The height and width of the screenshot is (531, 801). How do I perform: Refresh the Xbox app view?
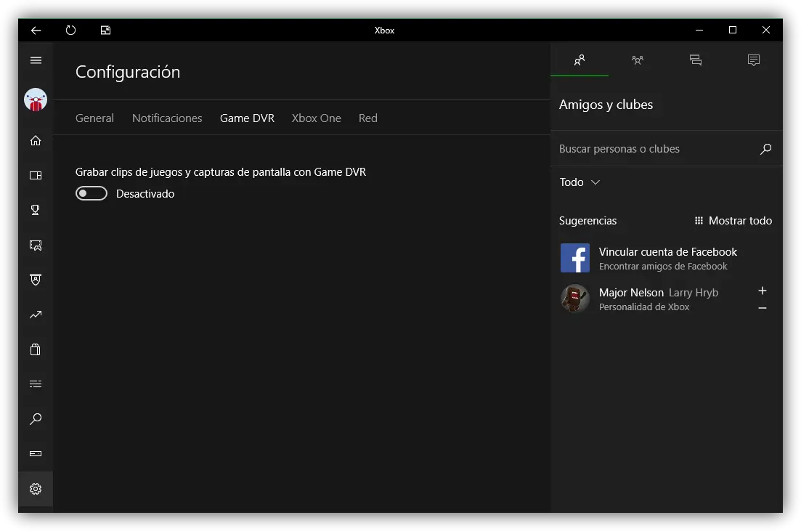(70, 31)
